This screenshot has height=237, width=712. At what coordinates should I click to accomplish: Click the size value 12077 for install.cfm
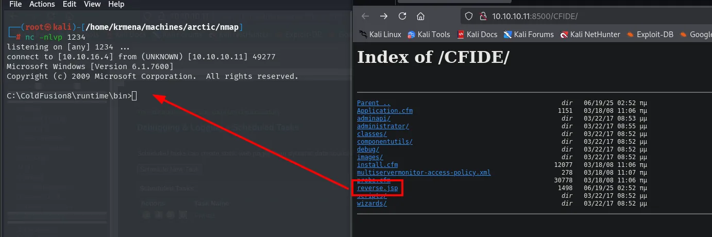[563, 165]
